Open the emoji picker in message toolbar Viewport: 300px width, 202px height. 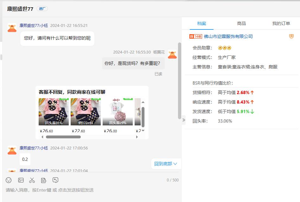pyautogui.click(x=9, y=180)
